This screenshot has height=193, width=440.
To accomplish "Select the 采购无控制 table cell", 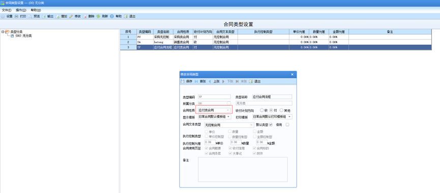I will 163,37.
